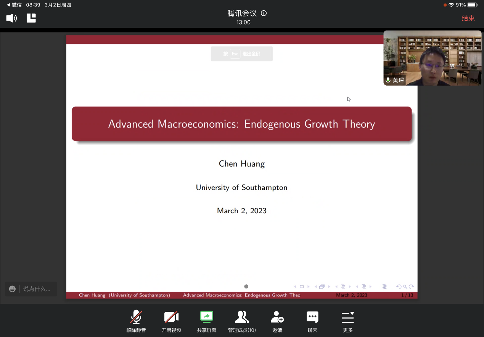Expand the 更多 more options menu
484x337 pixels.
pos(347,321)
